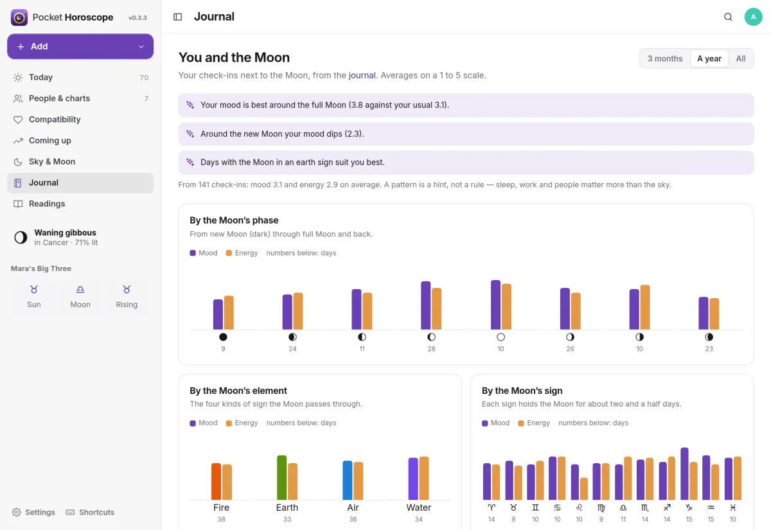Click the Mood swatch in the Moon's phase legend
This screenshot has width=771, height=530.
click(x=193, y=253)
